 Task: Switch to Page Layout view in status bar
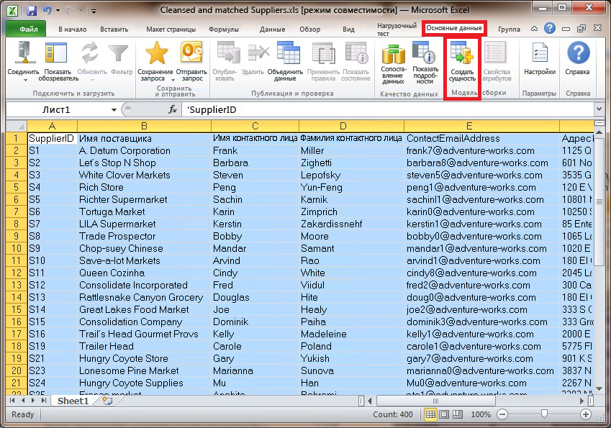click(444, 414)
